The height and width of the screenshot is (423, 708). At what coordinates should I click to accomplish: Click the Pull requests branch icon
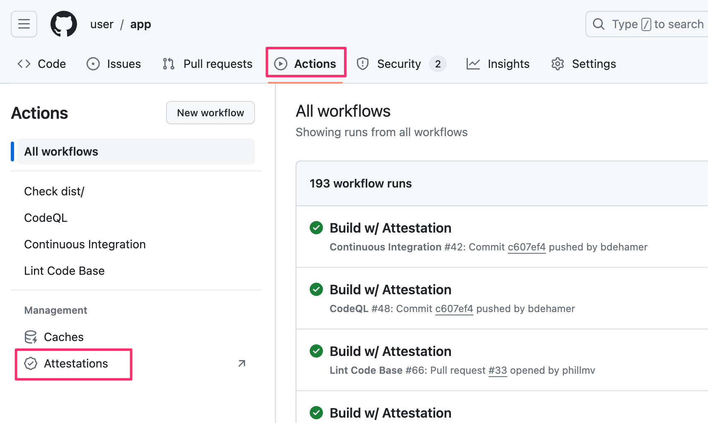169,64
